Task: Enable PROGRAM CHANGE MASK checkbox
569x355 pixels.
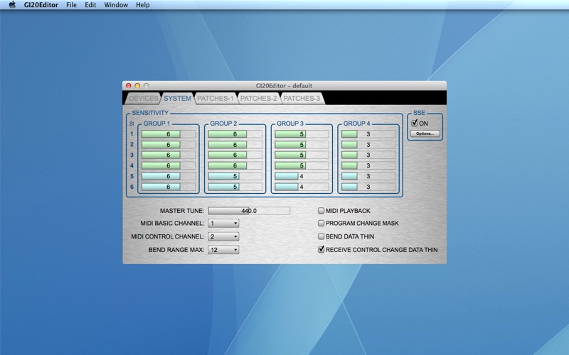Action: point(321,223)
